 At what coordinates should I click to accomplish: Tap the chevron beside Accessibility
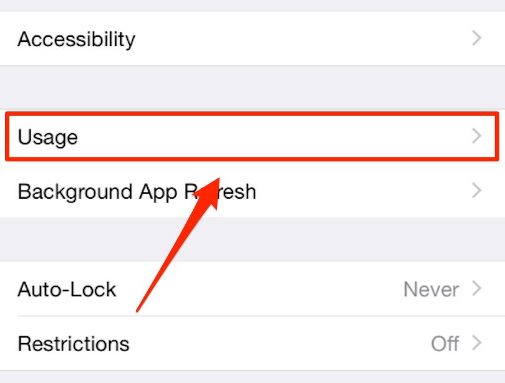coord(477,39)
